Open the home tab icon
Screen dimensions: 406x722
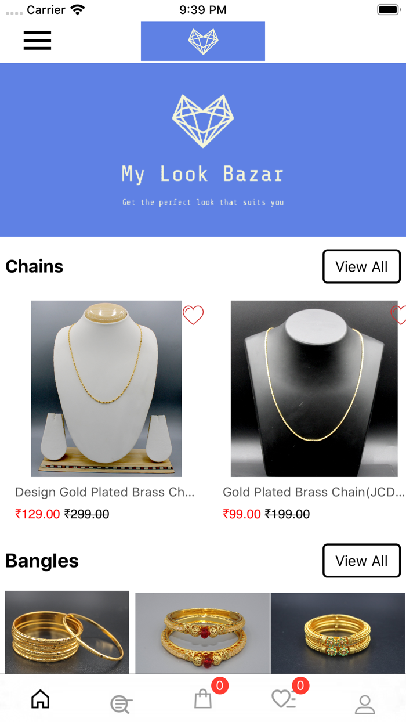[x=39, y=700]
